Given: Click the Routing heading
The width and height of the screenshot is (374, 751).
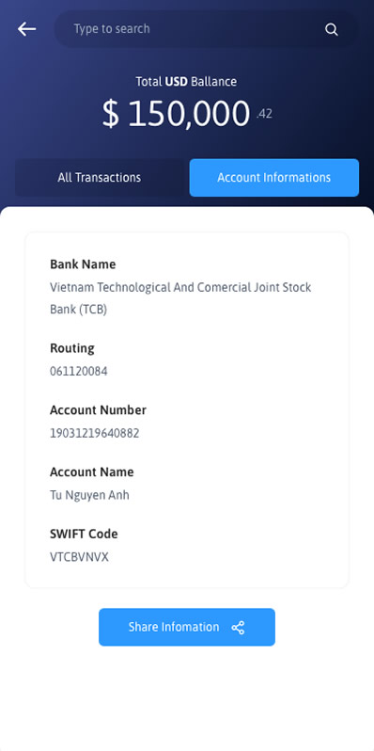Looking at the screenshot, I should coord(71,348).
